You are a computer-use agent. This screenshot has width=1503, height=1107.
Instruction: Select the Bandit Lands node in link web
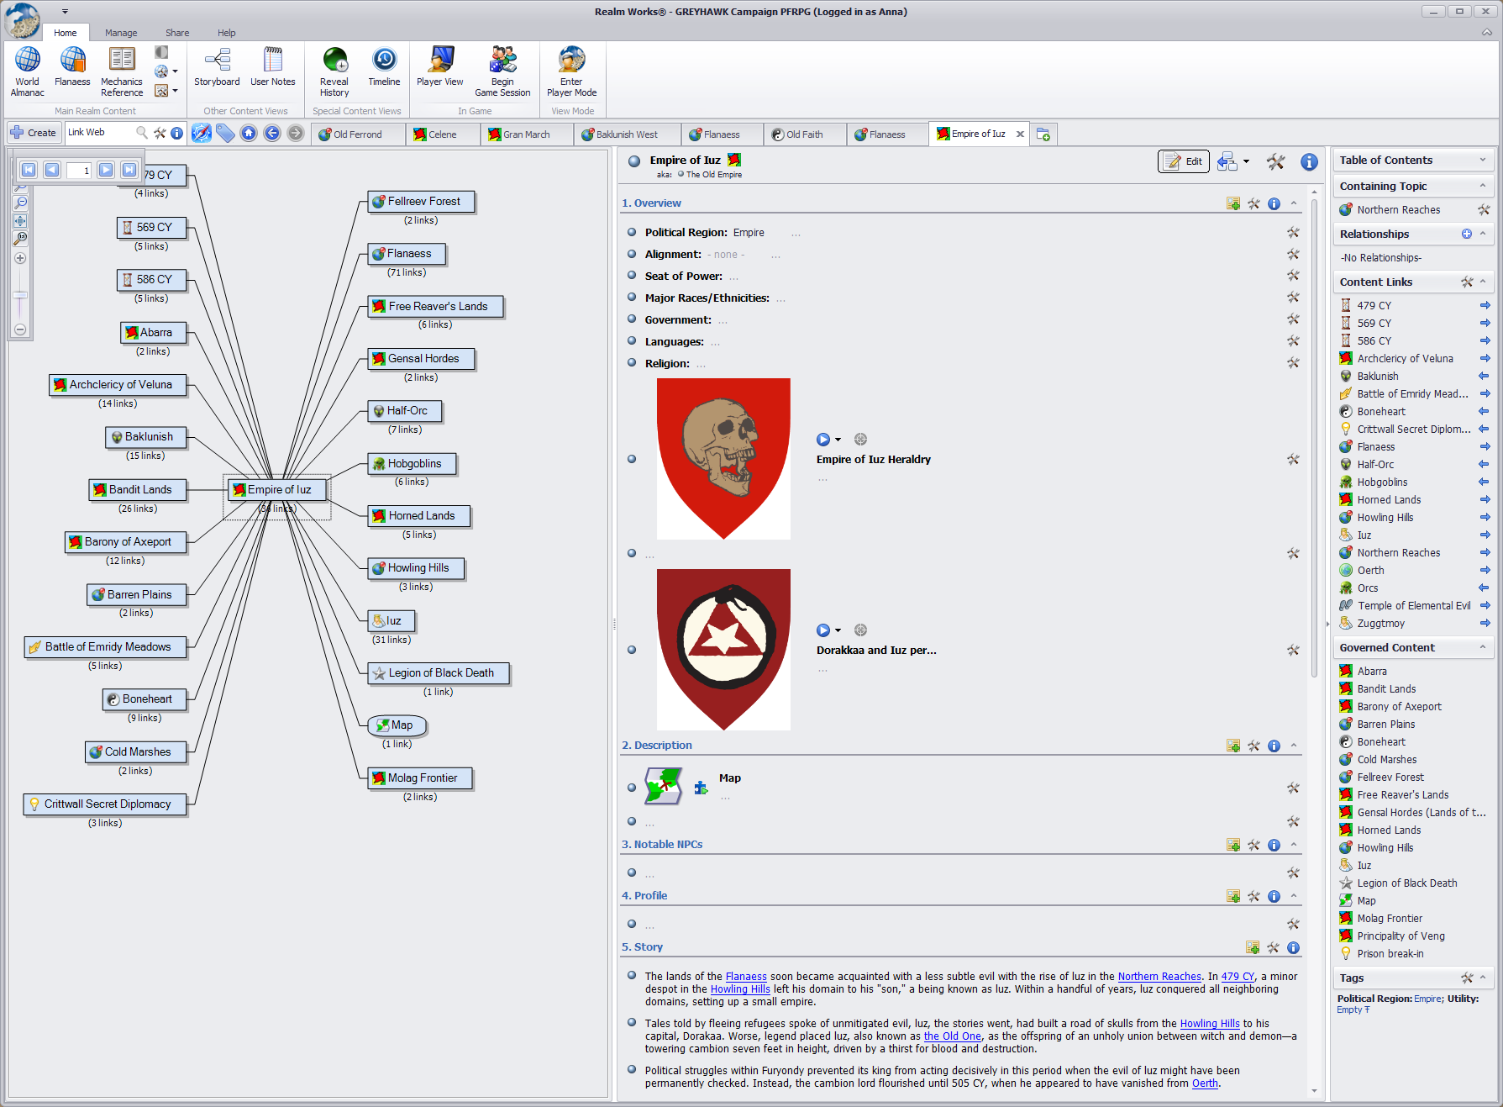point(139,490)
